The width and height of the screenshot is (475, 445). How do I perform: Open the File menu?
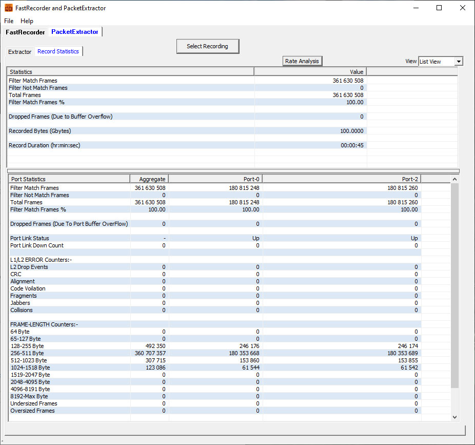(x=9, y=21)
